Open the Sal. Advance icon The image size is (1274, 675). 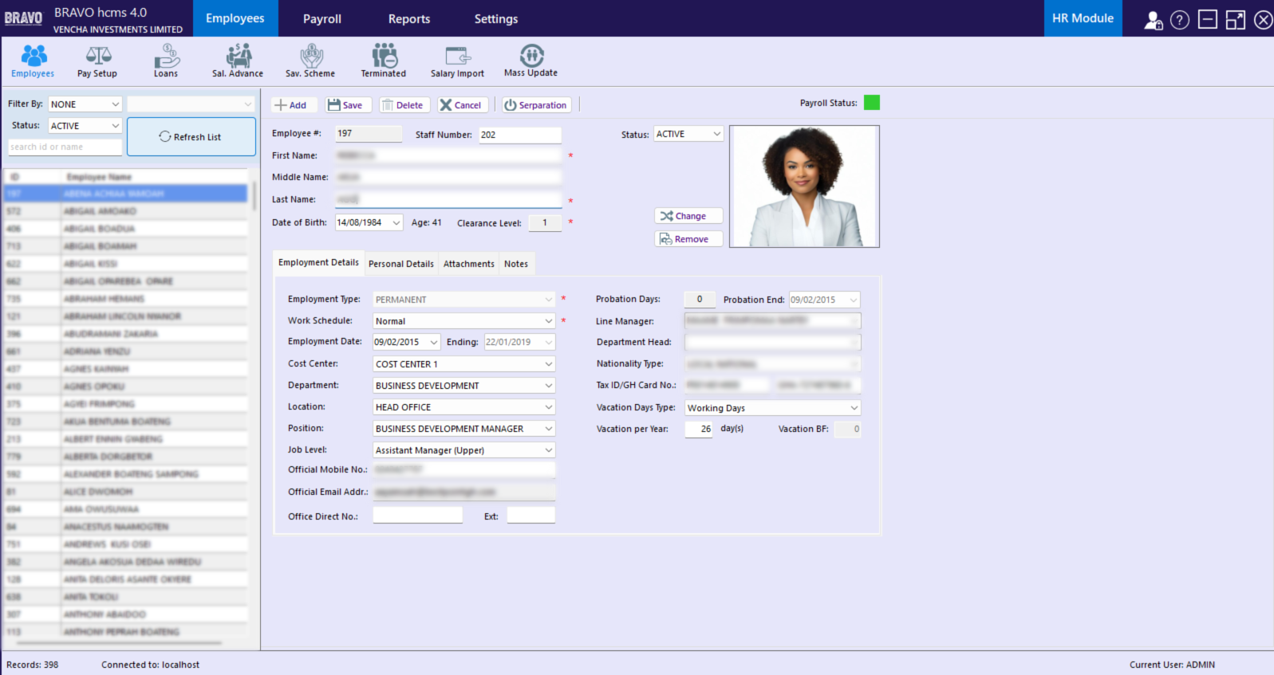tap(238, 56)
